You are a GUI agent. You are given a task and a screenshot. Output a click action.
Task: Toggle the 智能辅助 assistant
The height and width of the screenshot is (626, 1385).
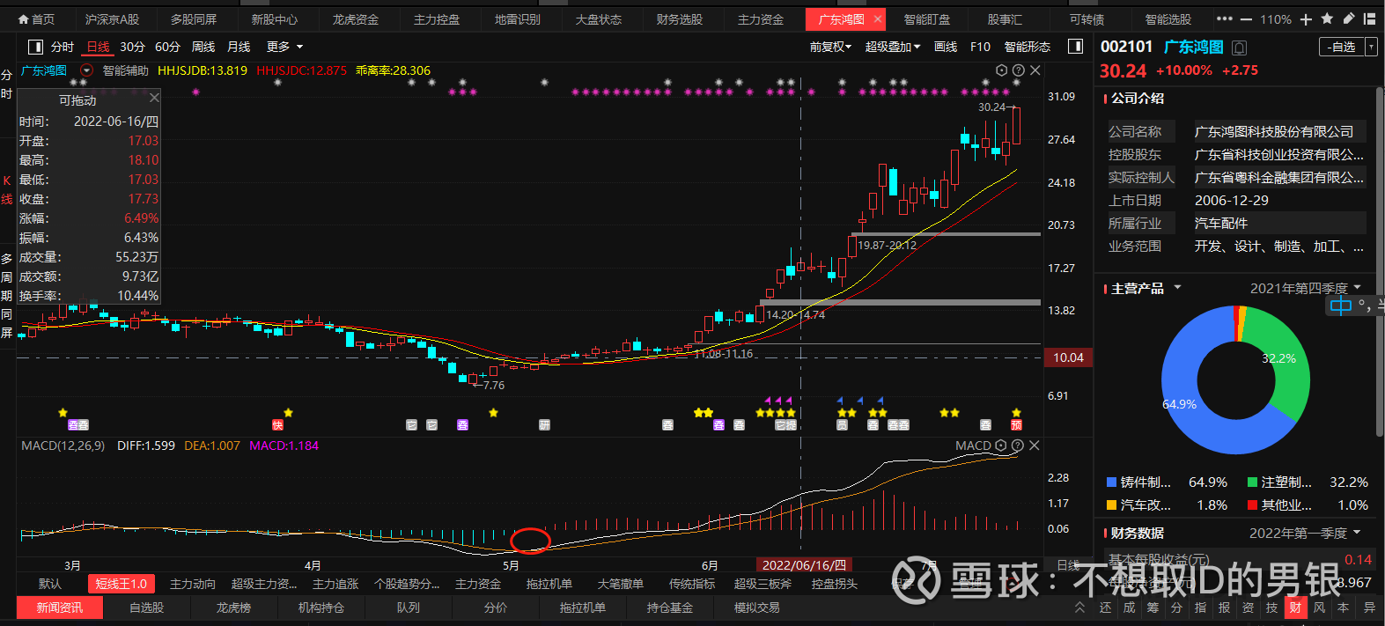pos(125,70)
